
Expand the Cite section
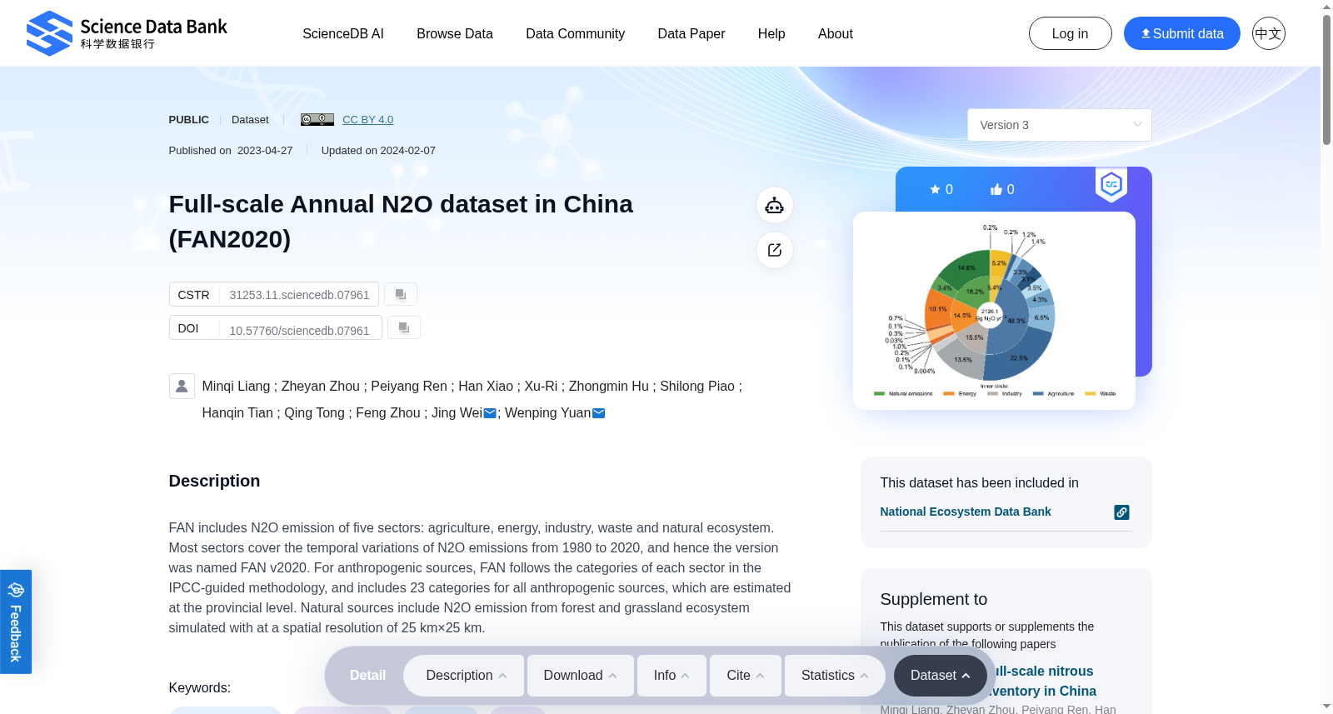746,675
